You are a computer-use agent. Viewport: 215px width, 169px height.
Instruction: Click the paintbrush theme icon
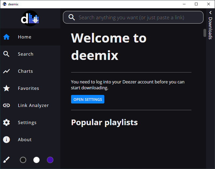point(6,160)
